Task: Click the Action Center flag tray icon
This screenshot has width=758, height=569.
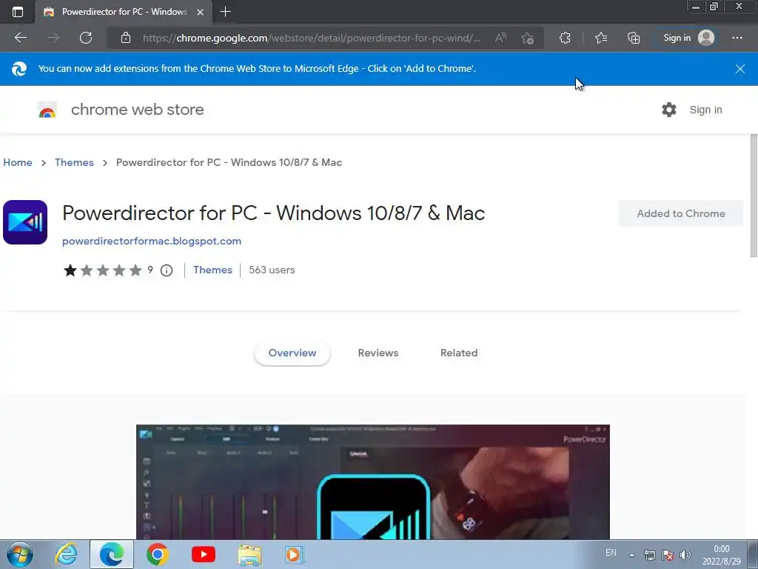Action: click(x=668, y=555)
